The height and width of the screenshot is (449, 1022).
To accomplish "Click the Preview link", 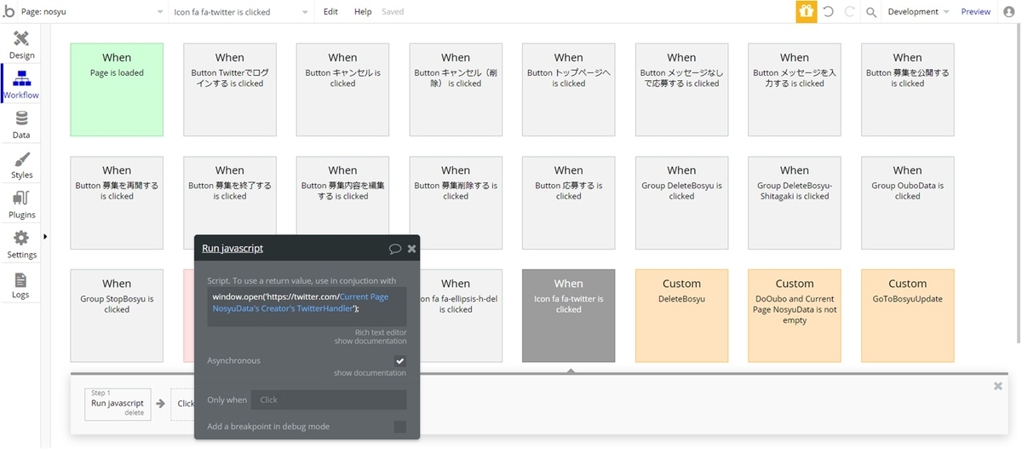I will [975, 12].
